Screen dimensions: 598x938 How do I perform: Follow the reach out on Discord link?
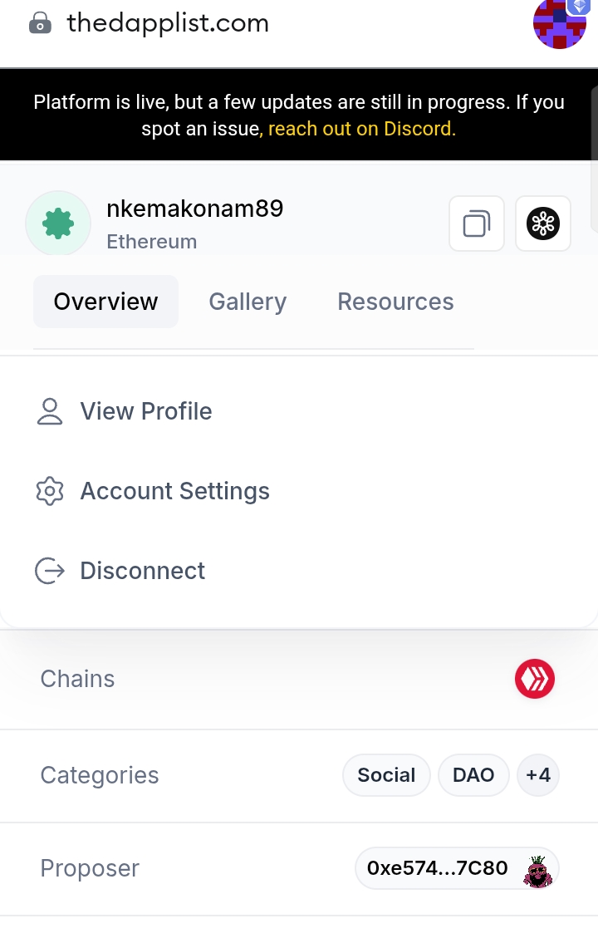[362, 129]
